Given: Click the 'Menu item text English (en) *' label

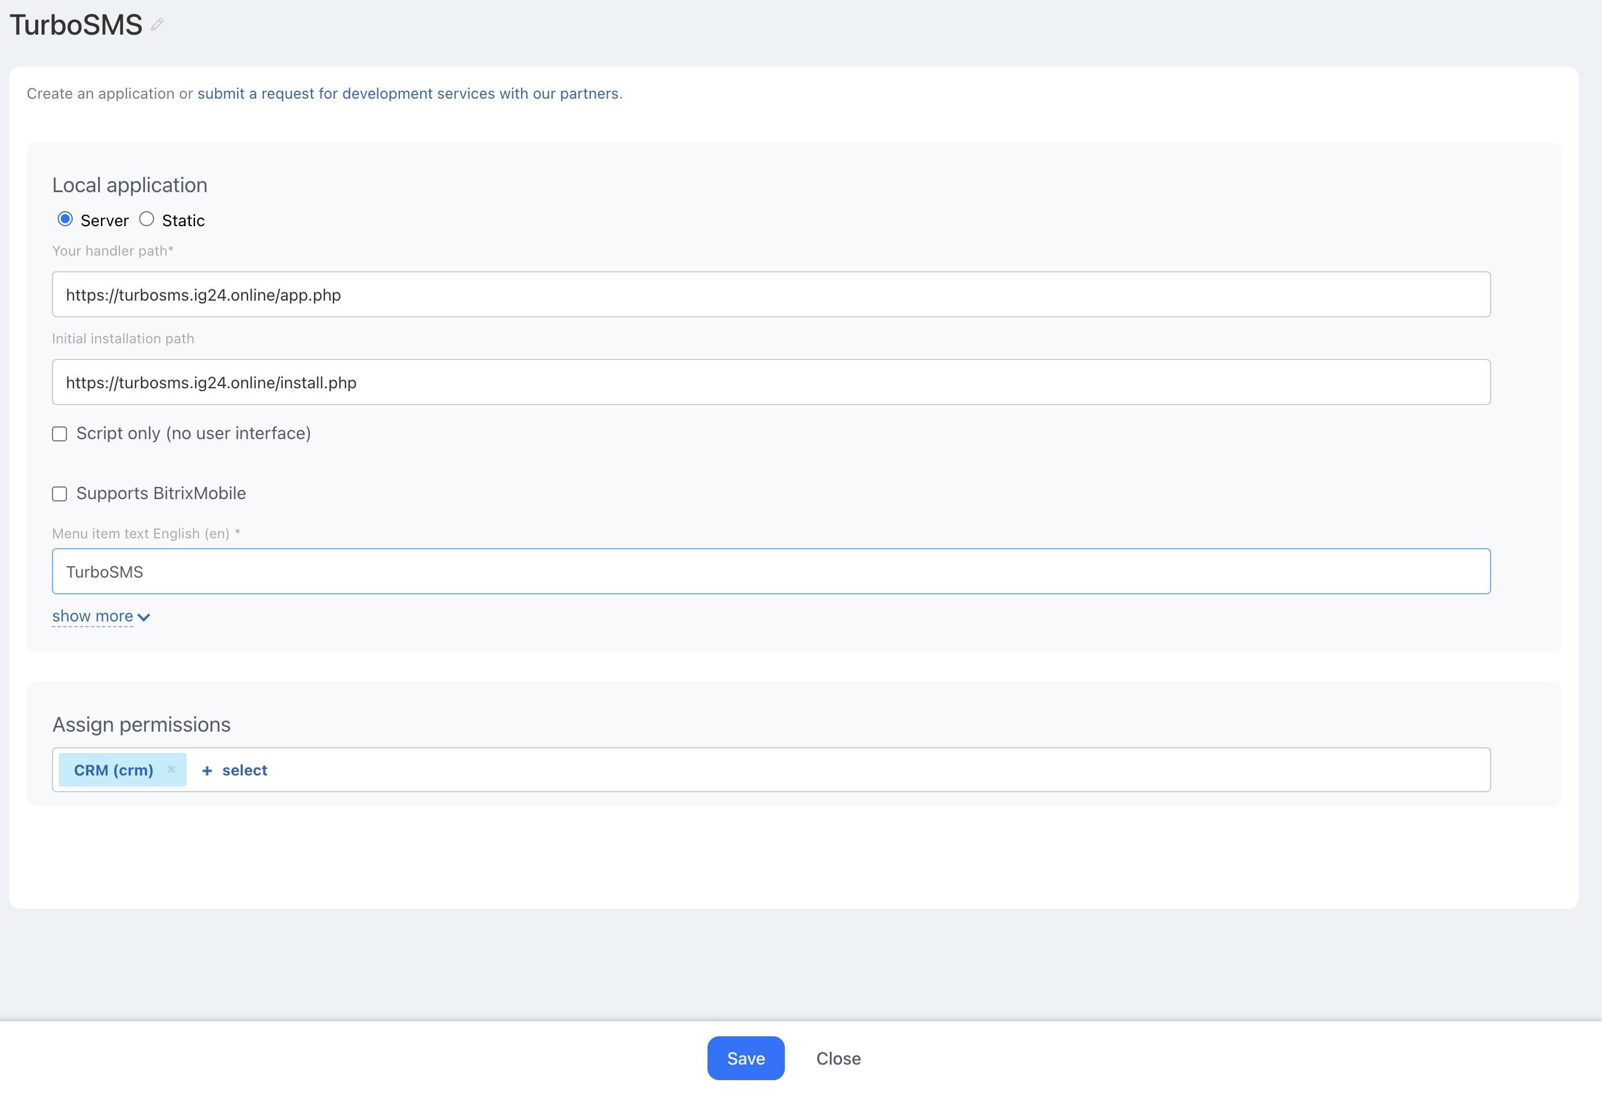Looking at the screenshot, I should 146,534.
